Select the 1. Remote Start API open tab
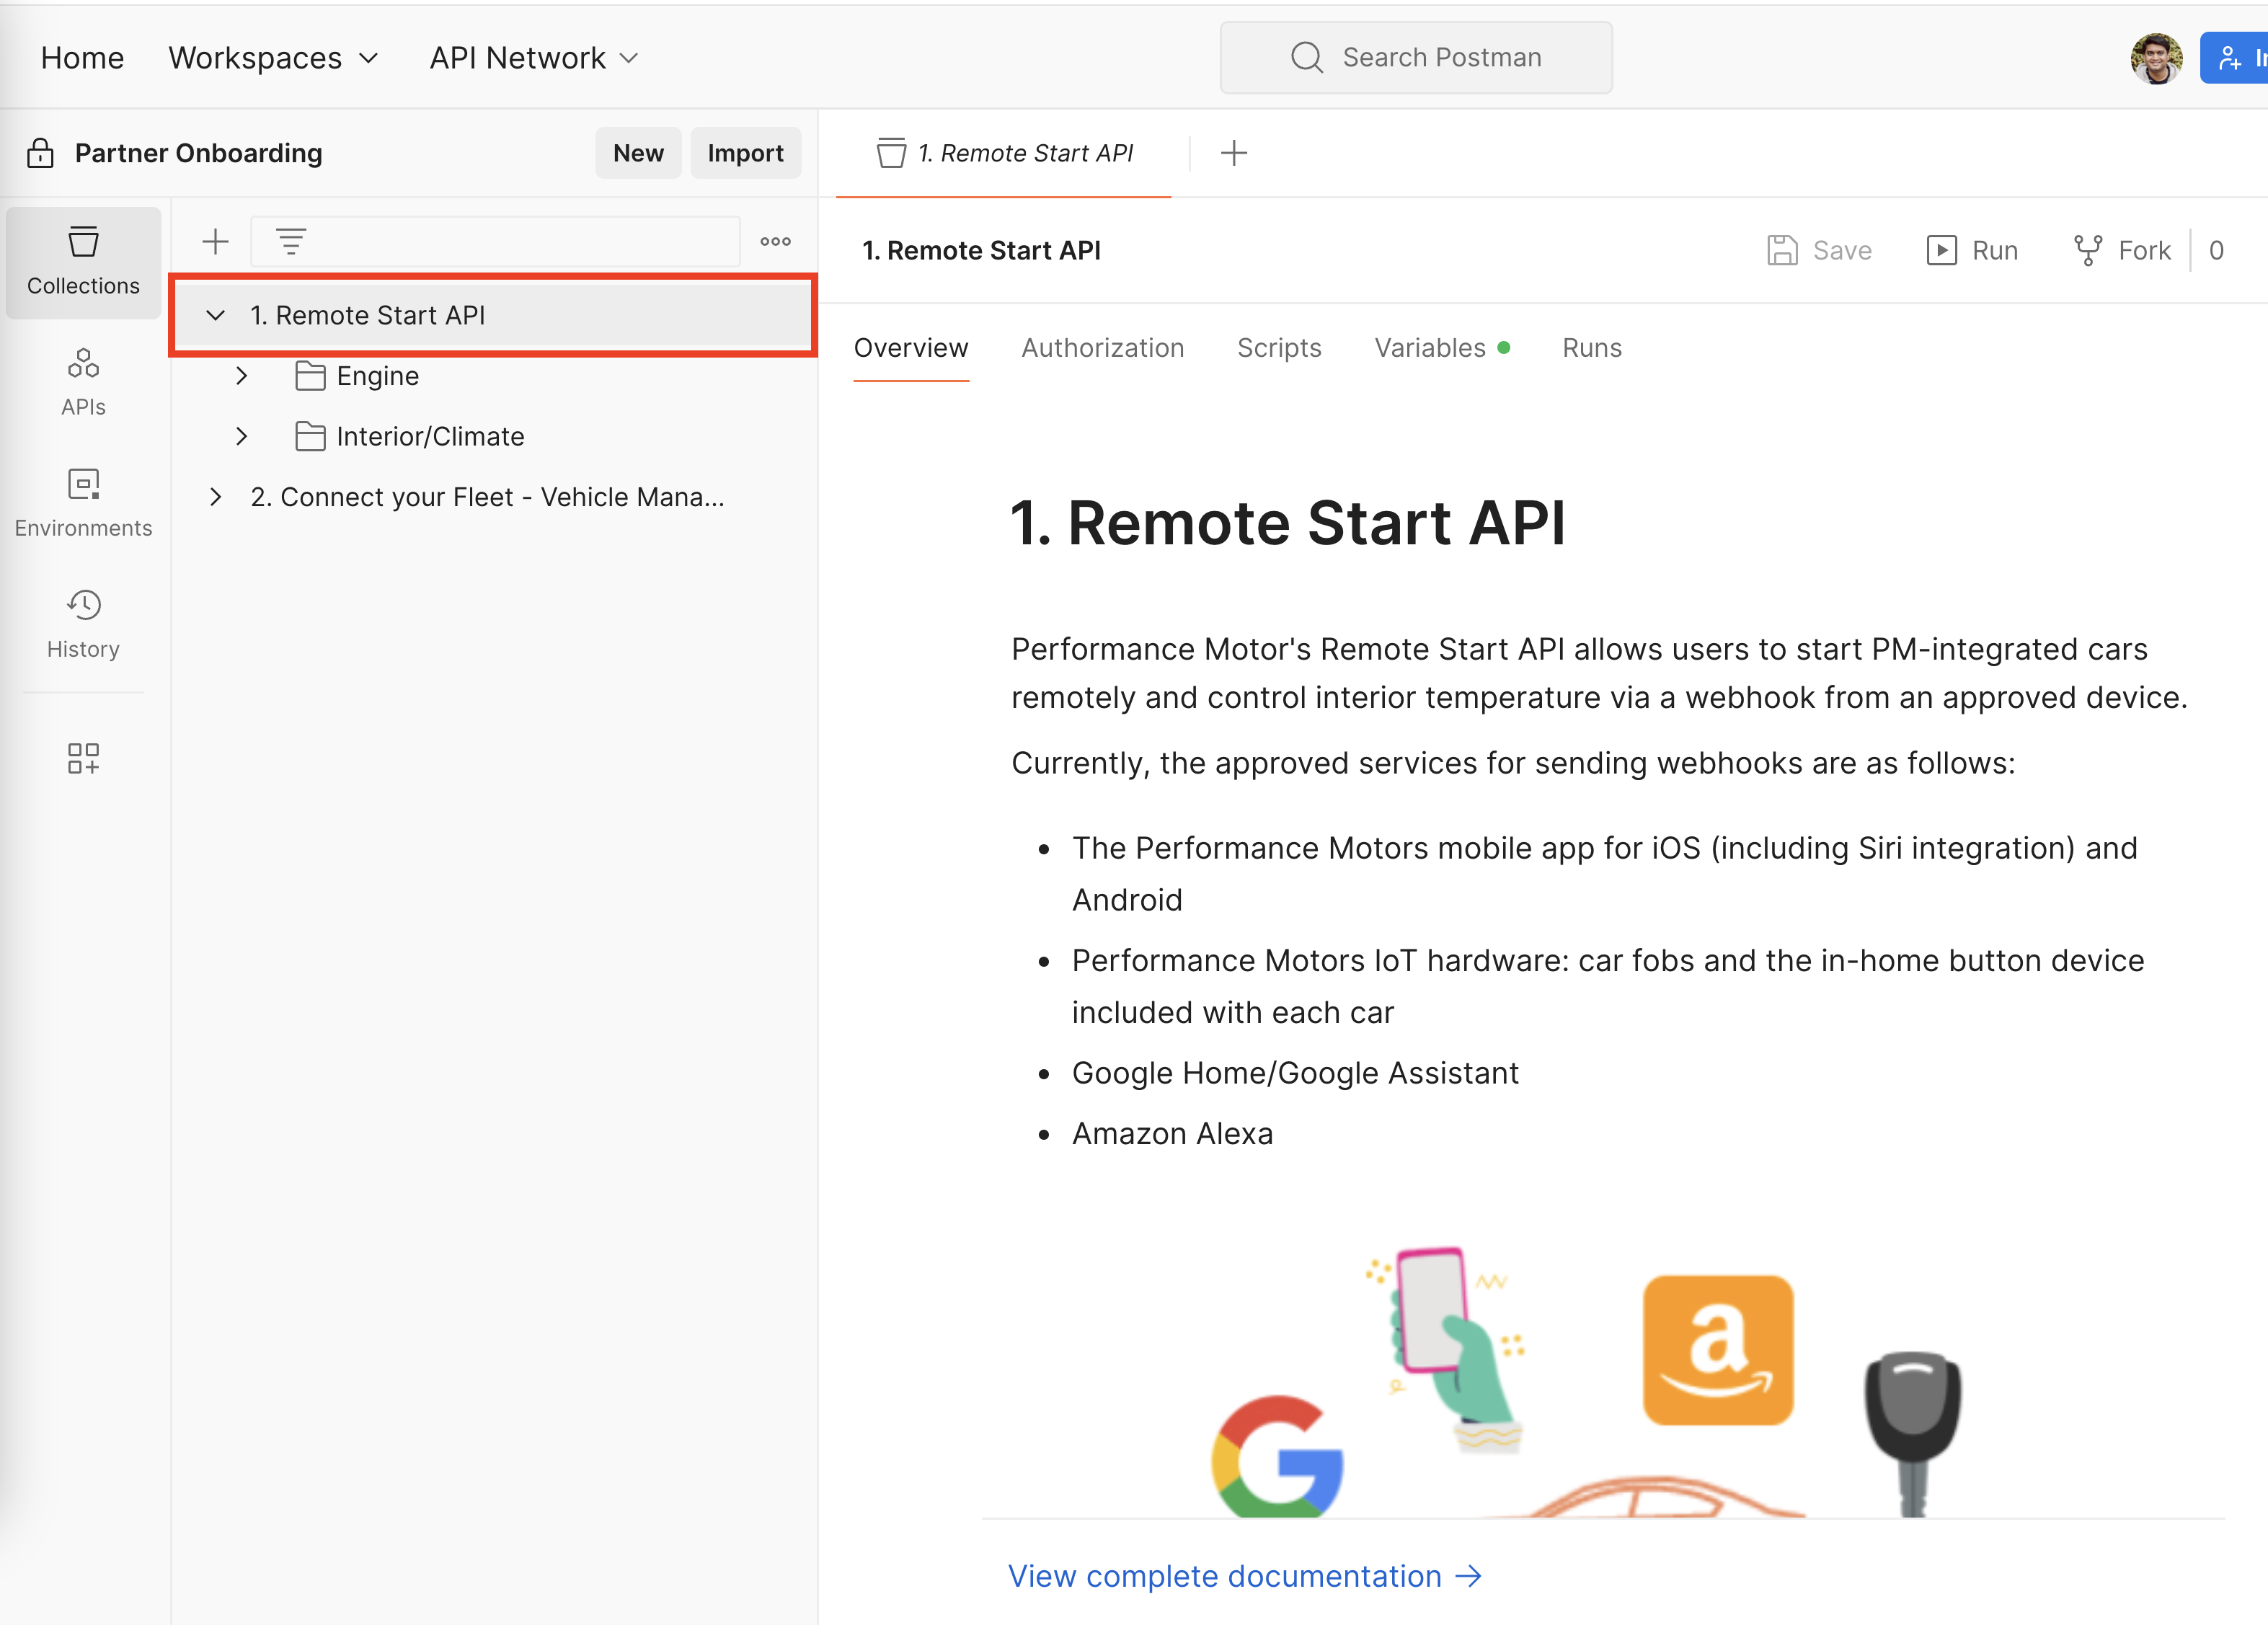The image size is (2268, 1625). [x=1004, y=153]
